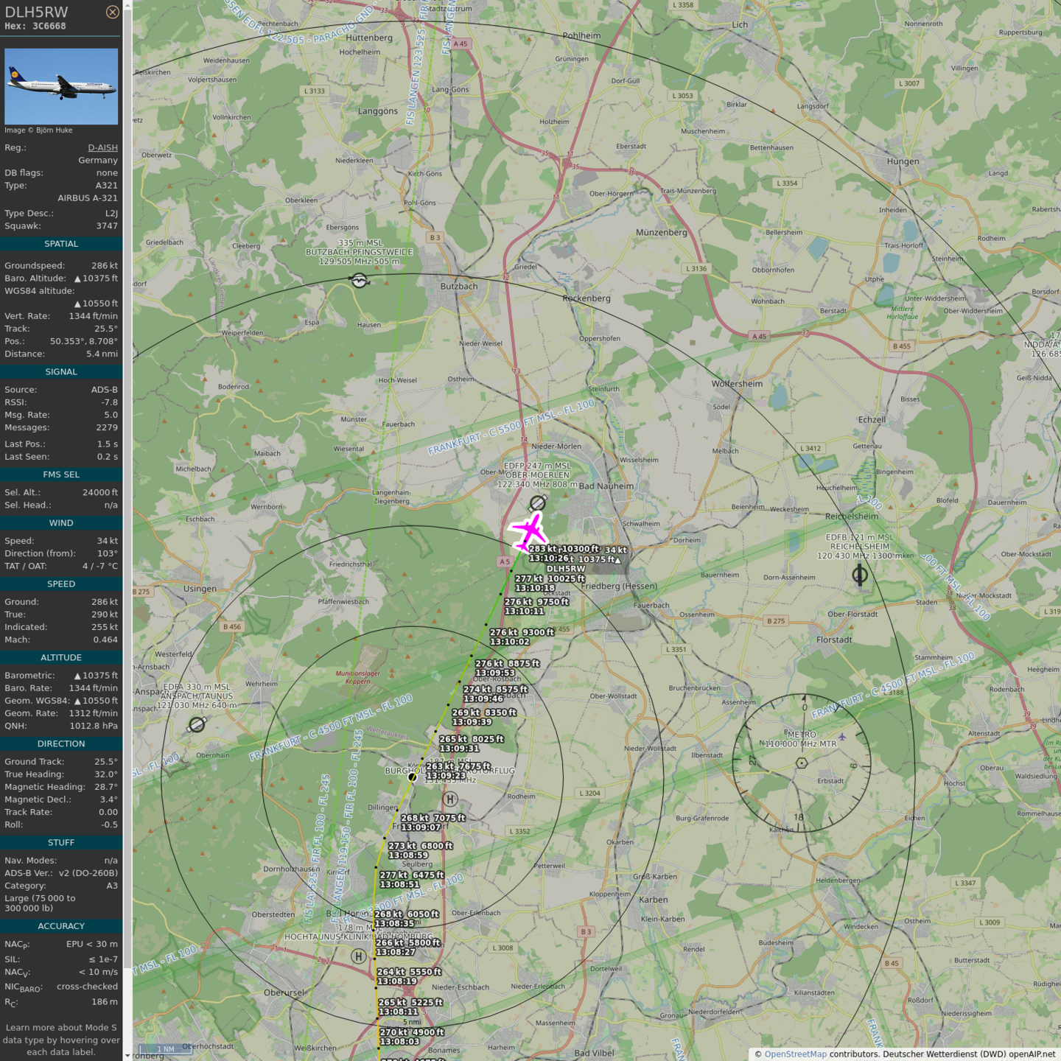Click the Burgholzhausen airfield marker on the track
Screen dimensions: 1061x1061
[413, 777]
